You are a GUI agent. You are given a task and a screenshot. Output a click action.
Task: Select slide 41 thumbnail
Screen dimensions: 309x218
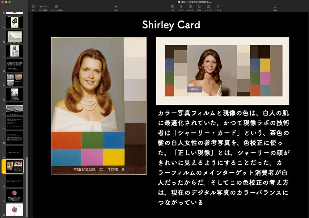pos(15,109)
